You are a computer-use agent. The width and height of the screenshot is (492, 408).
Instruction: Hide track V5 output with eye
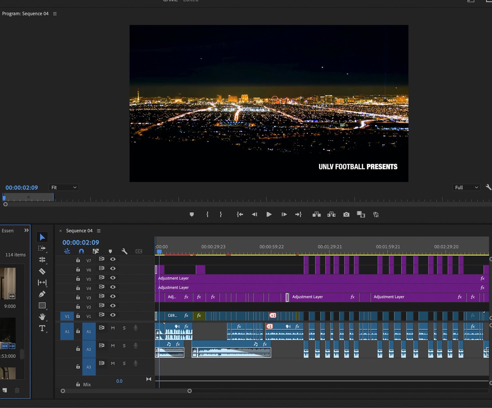click(x=113, y=278)
